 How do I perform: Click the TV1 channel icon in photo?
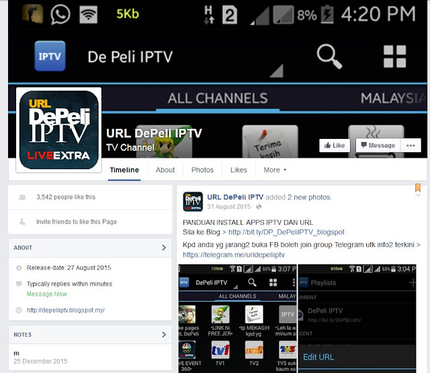(220, 350)
